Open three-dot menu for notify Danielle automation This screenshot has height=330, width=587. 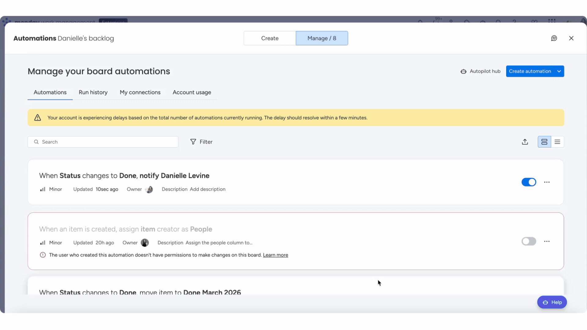[547, 182]
